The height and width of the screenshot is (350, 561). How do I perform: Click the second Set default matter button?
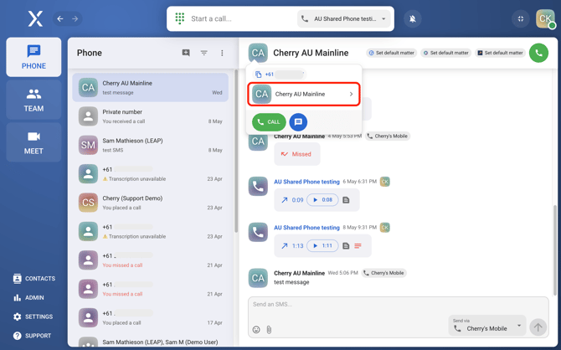[x=445, y=53]
